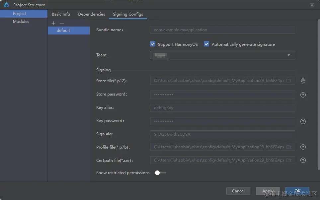Click the fingerprint icon beside Store file
This screenshot has width=320, height=200.
[303, 81]
